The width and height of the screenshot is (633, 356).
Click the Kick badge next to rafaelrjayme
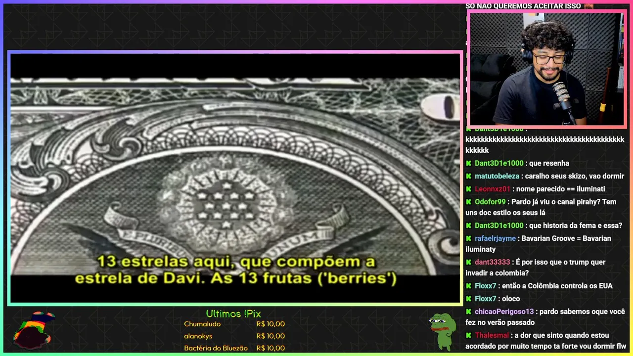[x=468, y=238]
